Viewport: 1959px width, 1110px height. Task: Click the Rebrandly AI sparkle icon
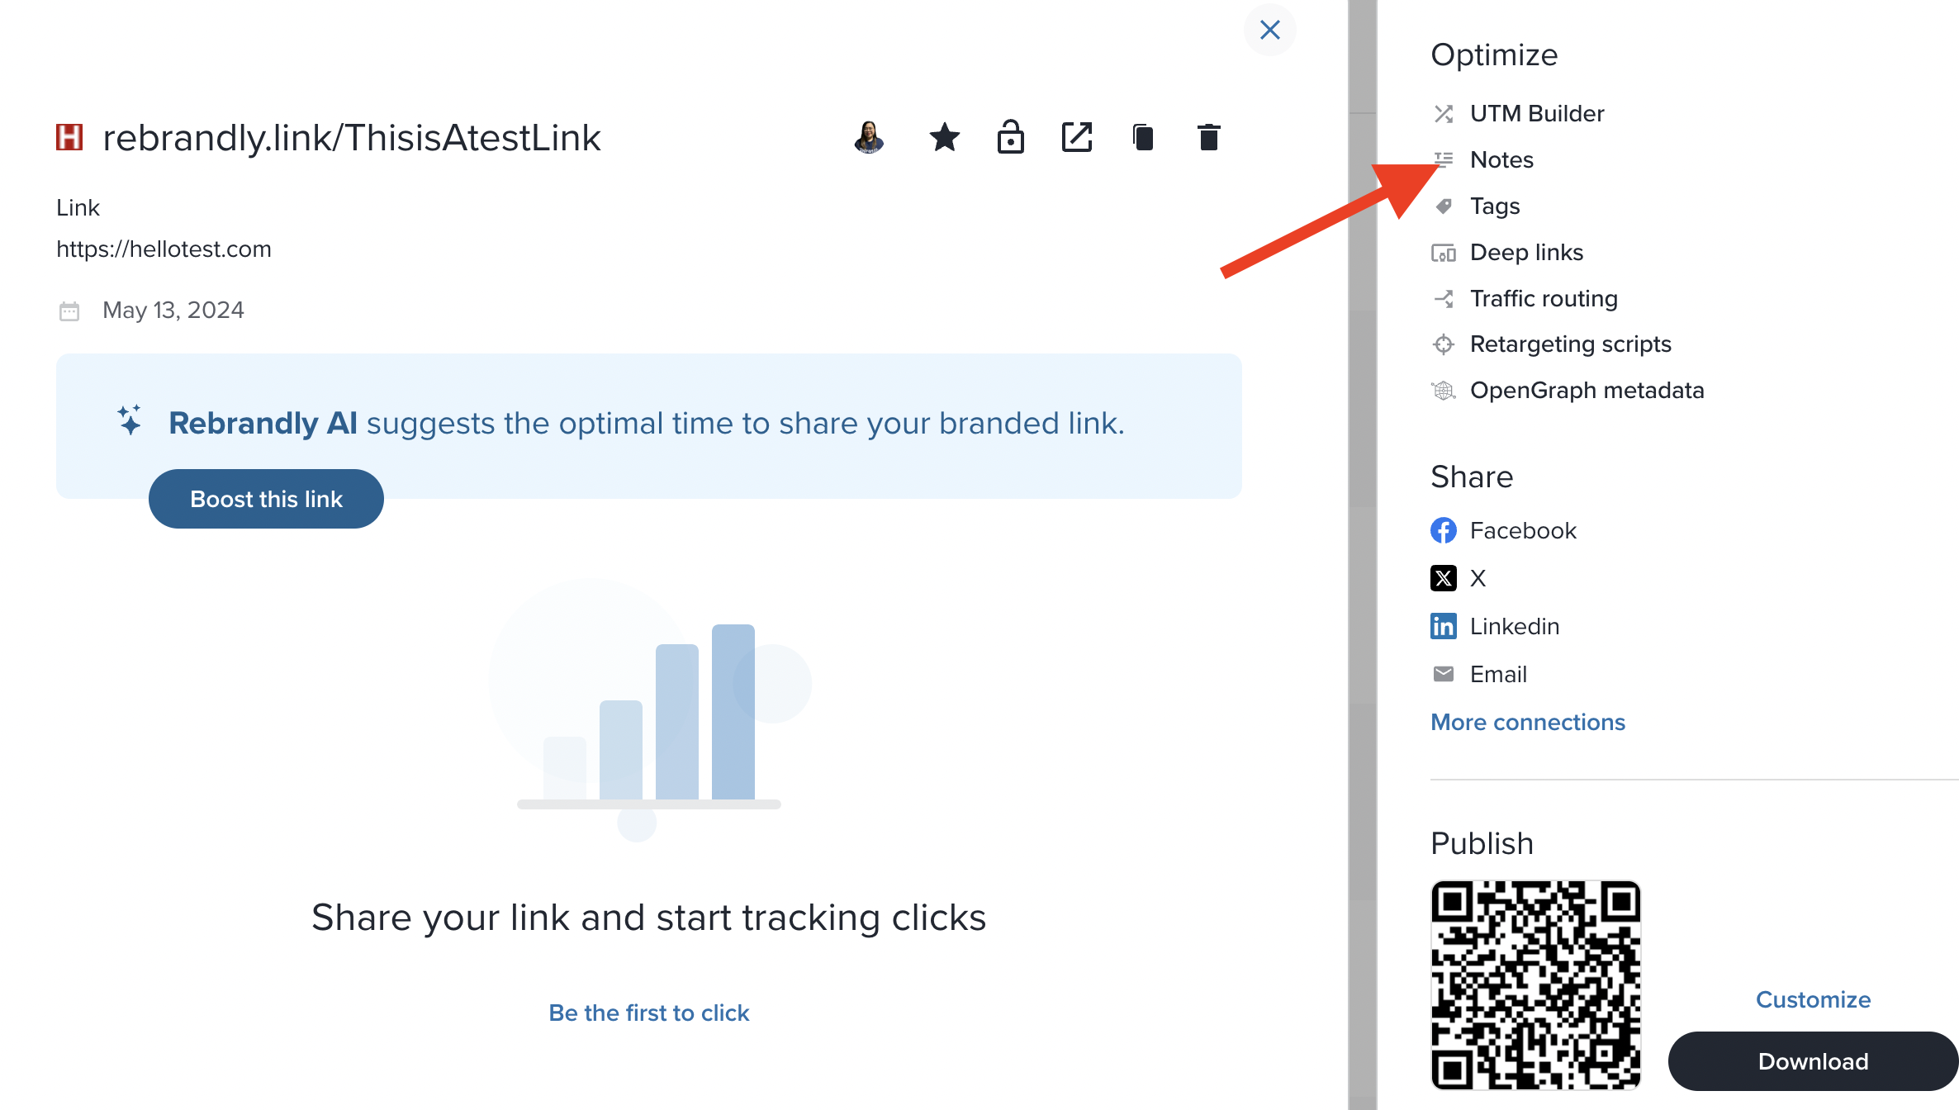130,420
